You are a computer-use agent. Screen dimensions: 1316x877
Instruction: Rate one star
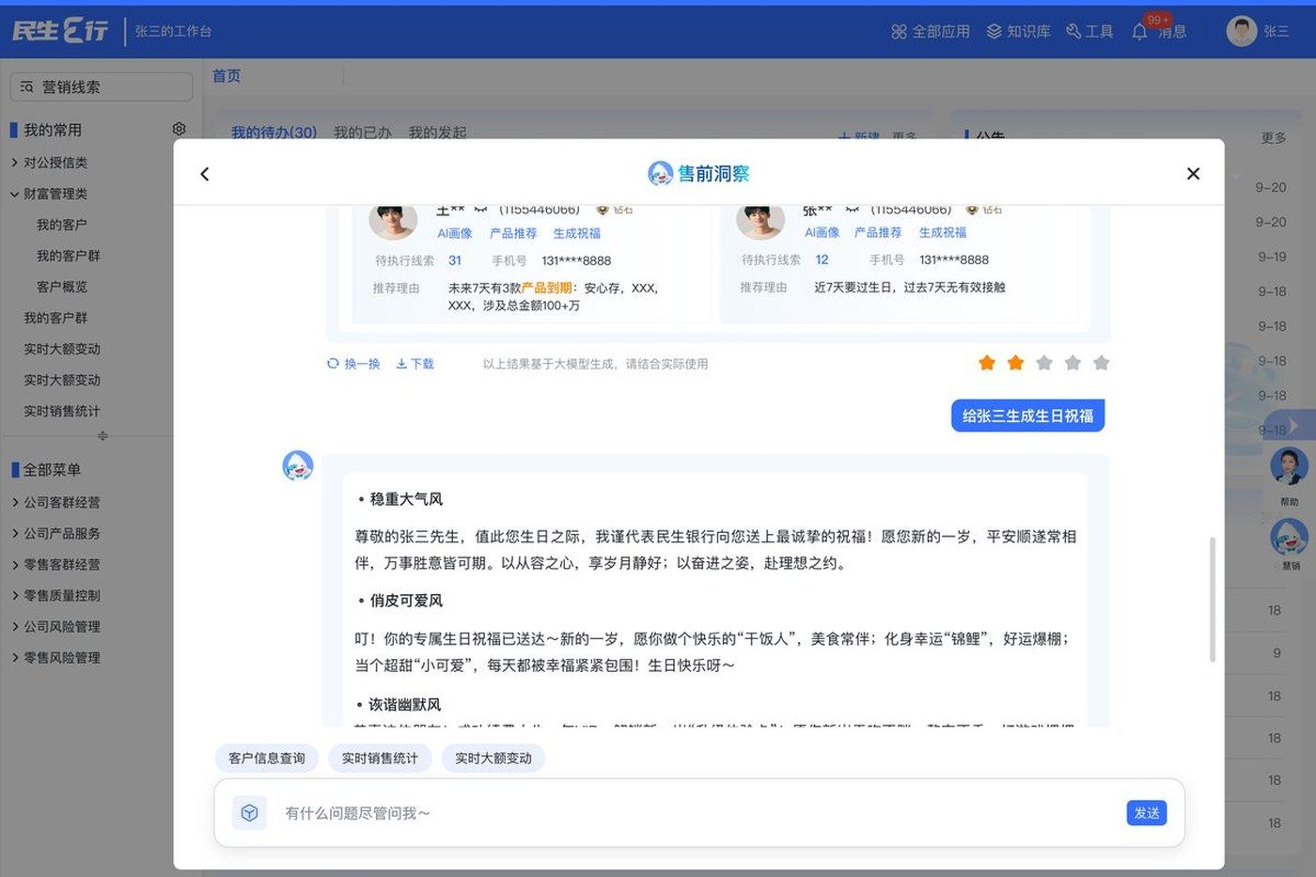pyautogui.click(x=987, y=363)
